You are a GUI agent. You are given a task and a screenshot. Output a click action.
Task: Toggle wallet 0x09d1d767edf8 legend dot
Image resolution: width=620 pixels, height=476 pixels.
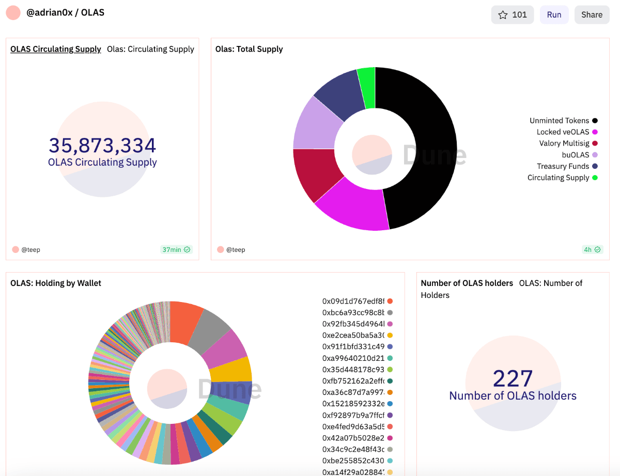click(390, 301)
